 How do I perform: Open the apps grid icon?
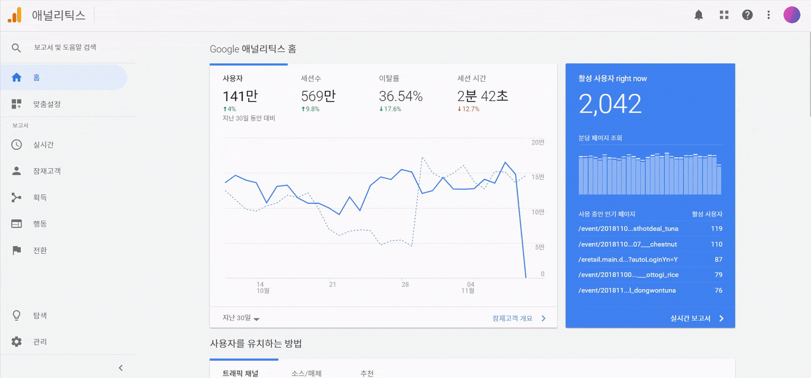(724, 15)
